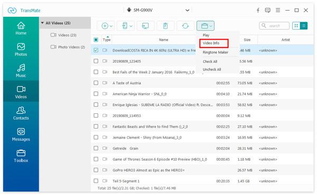The width and height of the screenshot is (317, 195).
Task: Select the 20190809_114953 video row
Action: click(x=202, y=115)
